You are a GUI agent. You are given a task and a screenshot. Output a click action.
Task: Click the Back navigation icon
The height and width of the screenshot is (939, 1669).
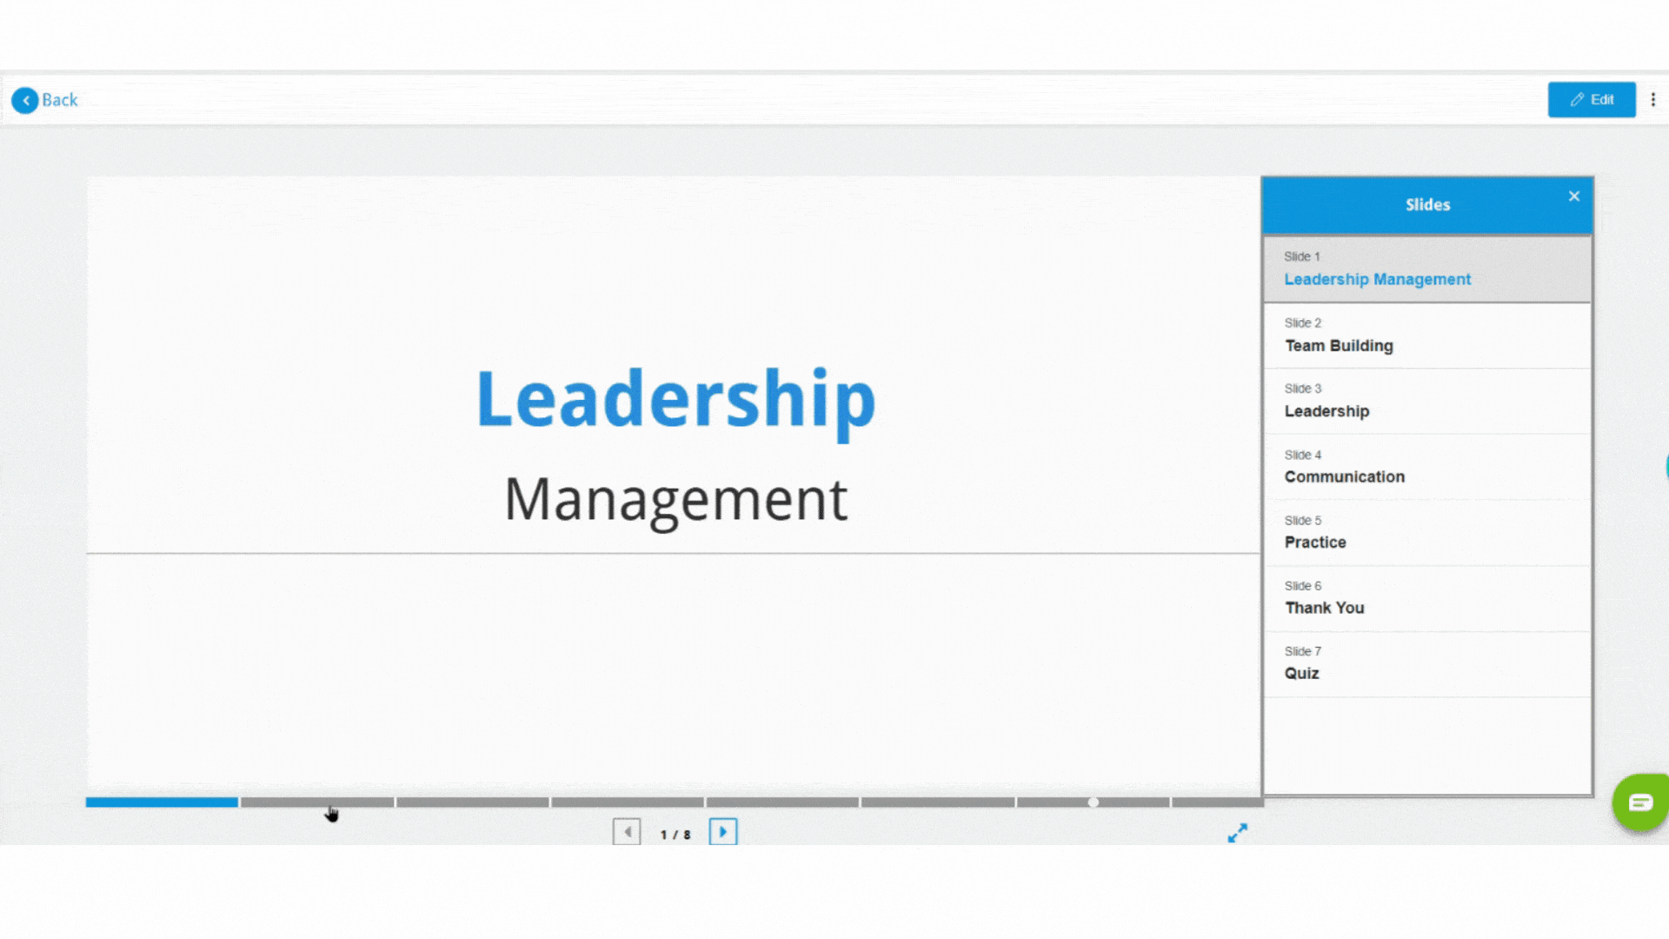click(25, 100)
